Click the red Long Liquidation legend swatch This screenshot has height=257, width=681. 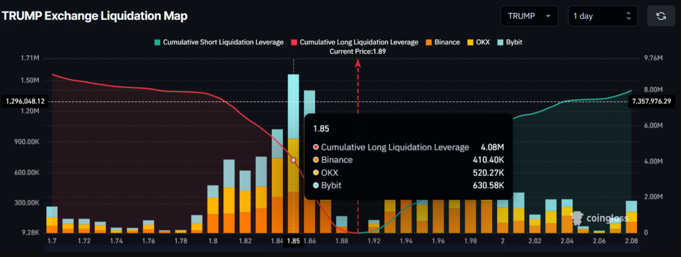tap(294, 42)
